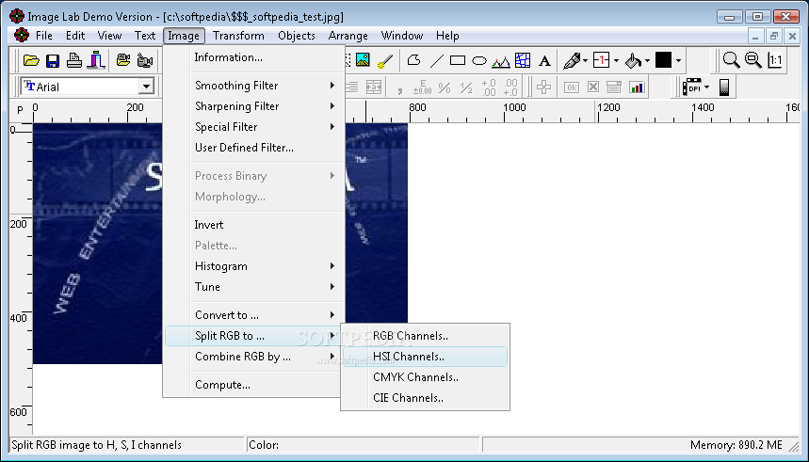Click the line width icon with red 1
This screenshot has width=809, height=462.
[x=601, y=60]
